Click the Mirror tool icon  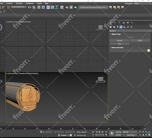coord(29,7)
